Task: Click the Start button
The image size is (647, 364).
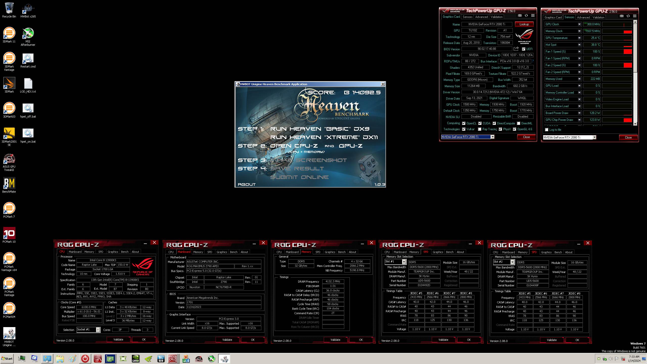Action: pyautogui.click(x=7, y=358)
